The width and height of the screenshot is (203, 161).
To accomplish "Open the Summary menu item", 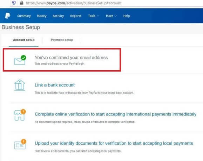I will (x=24, y=16).
